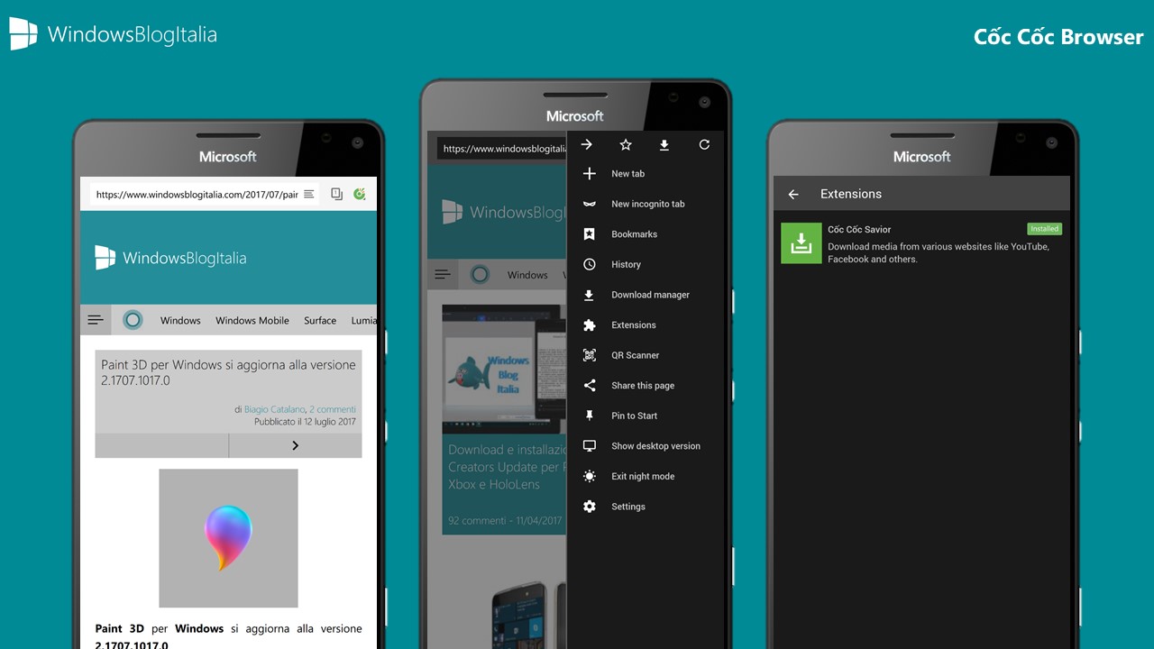This screenshot has height=649, width=1154.
Task: Click the desktop monitor icon
Action: pos(590,445)
